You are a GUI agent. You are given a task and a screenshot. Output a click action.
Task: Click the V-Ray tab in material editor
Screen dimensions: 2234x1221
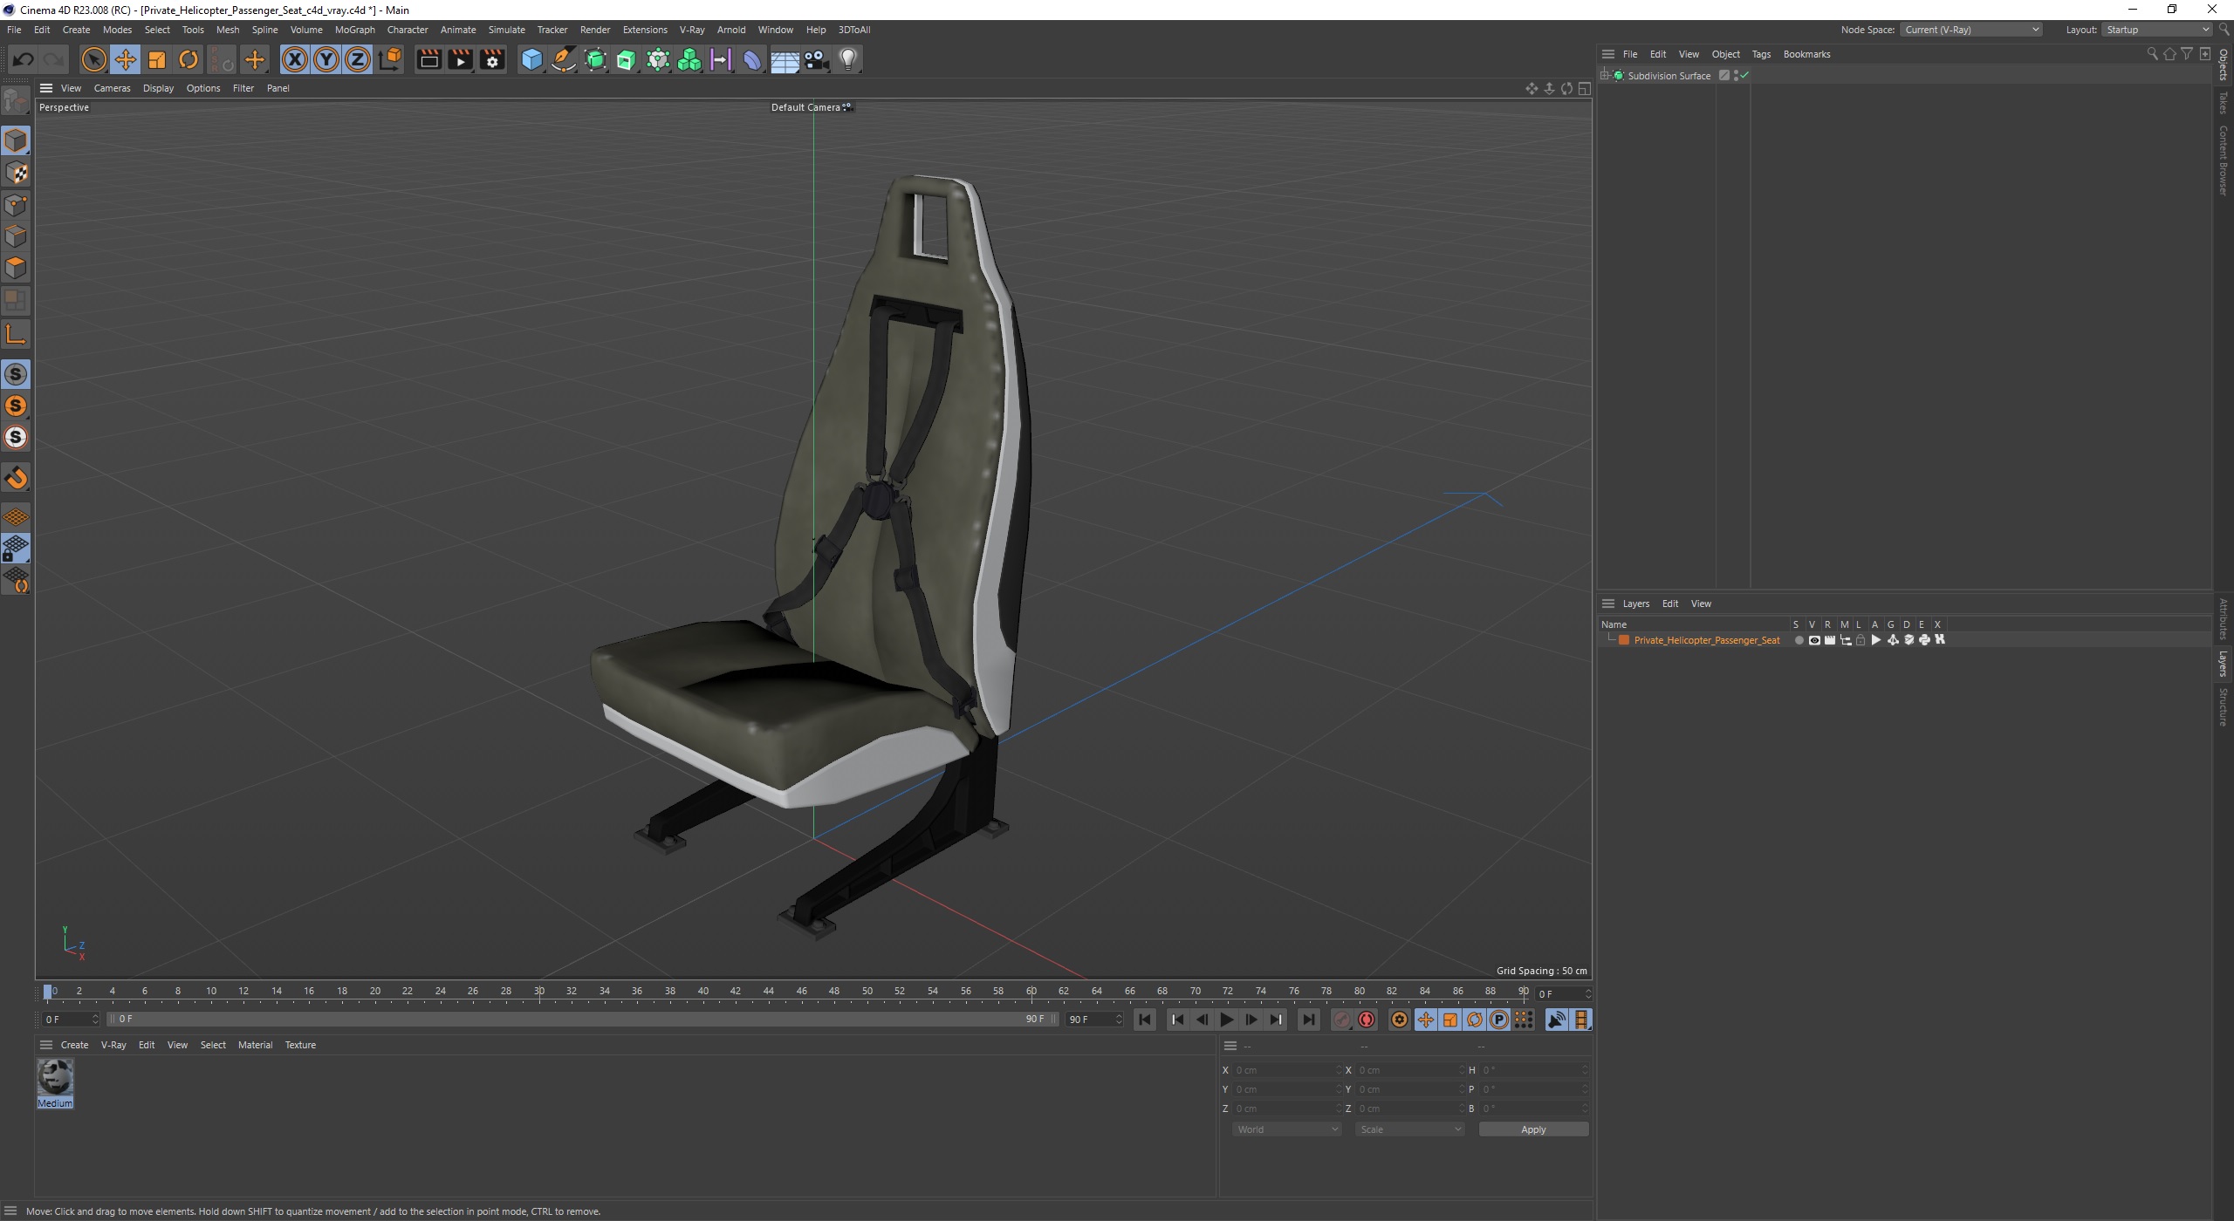(x=113, y=1045)
